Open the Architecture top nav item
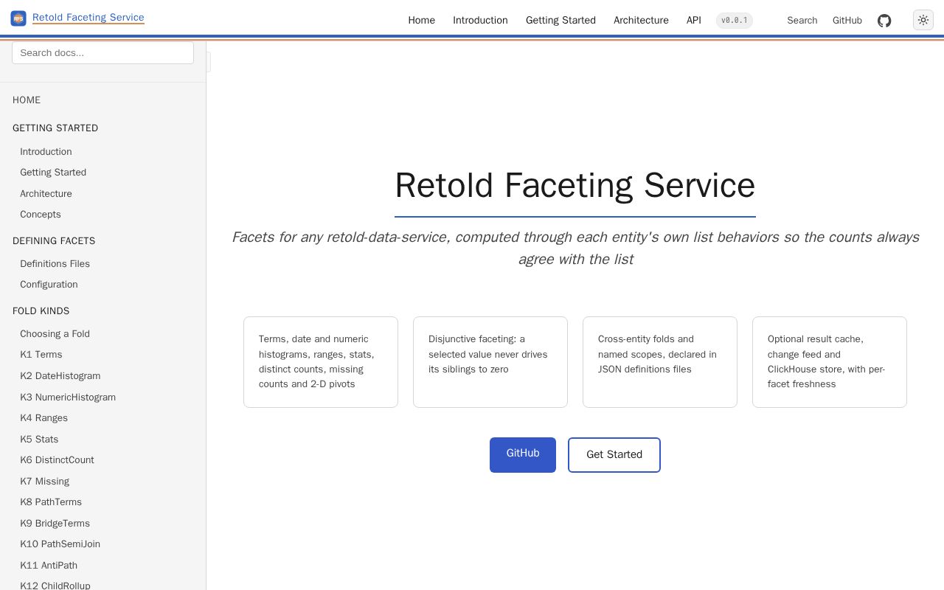This screenshot has width=944, height=590. (x=641, y=21)
